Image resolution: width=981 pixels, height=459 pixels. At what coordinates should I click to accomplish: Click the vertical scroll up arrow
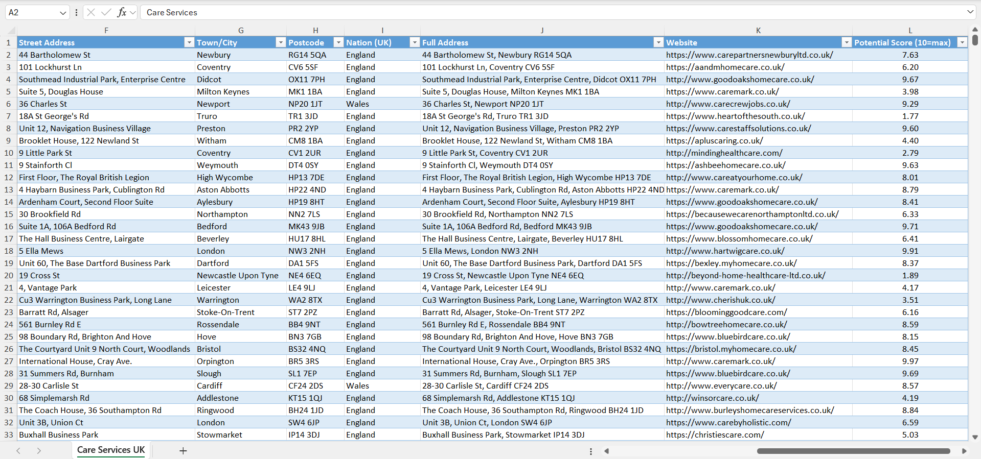pyautogui.click(x=975, y=30)
